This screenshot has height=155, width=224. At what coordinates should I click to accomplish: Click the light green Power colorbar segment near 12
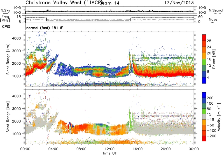tap(204, 62)
